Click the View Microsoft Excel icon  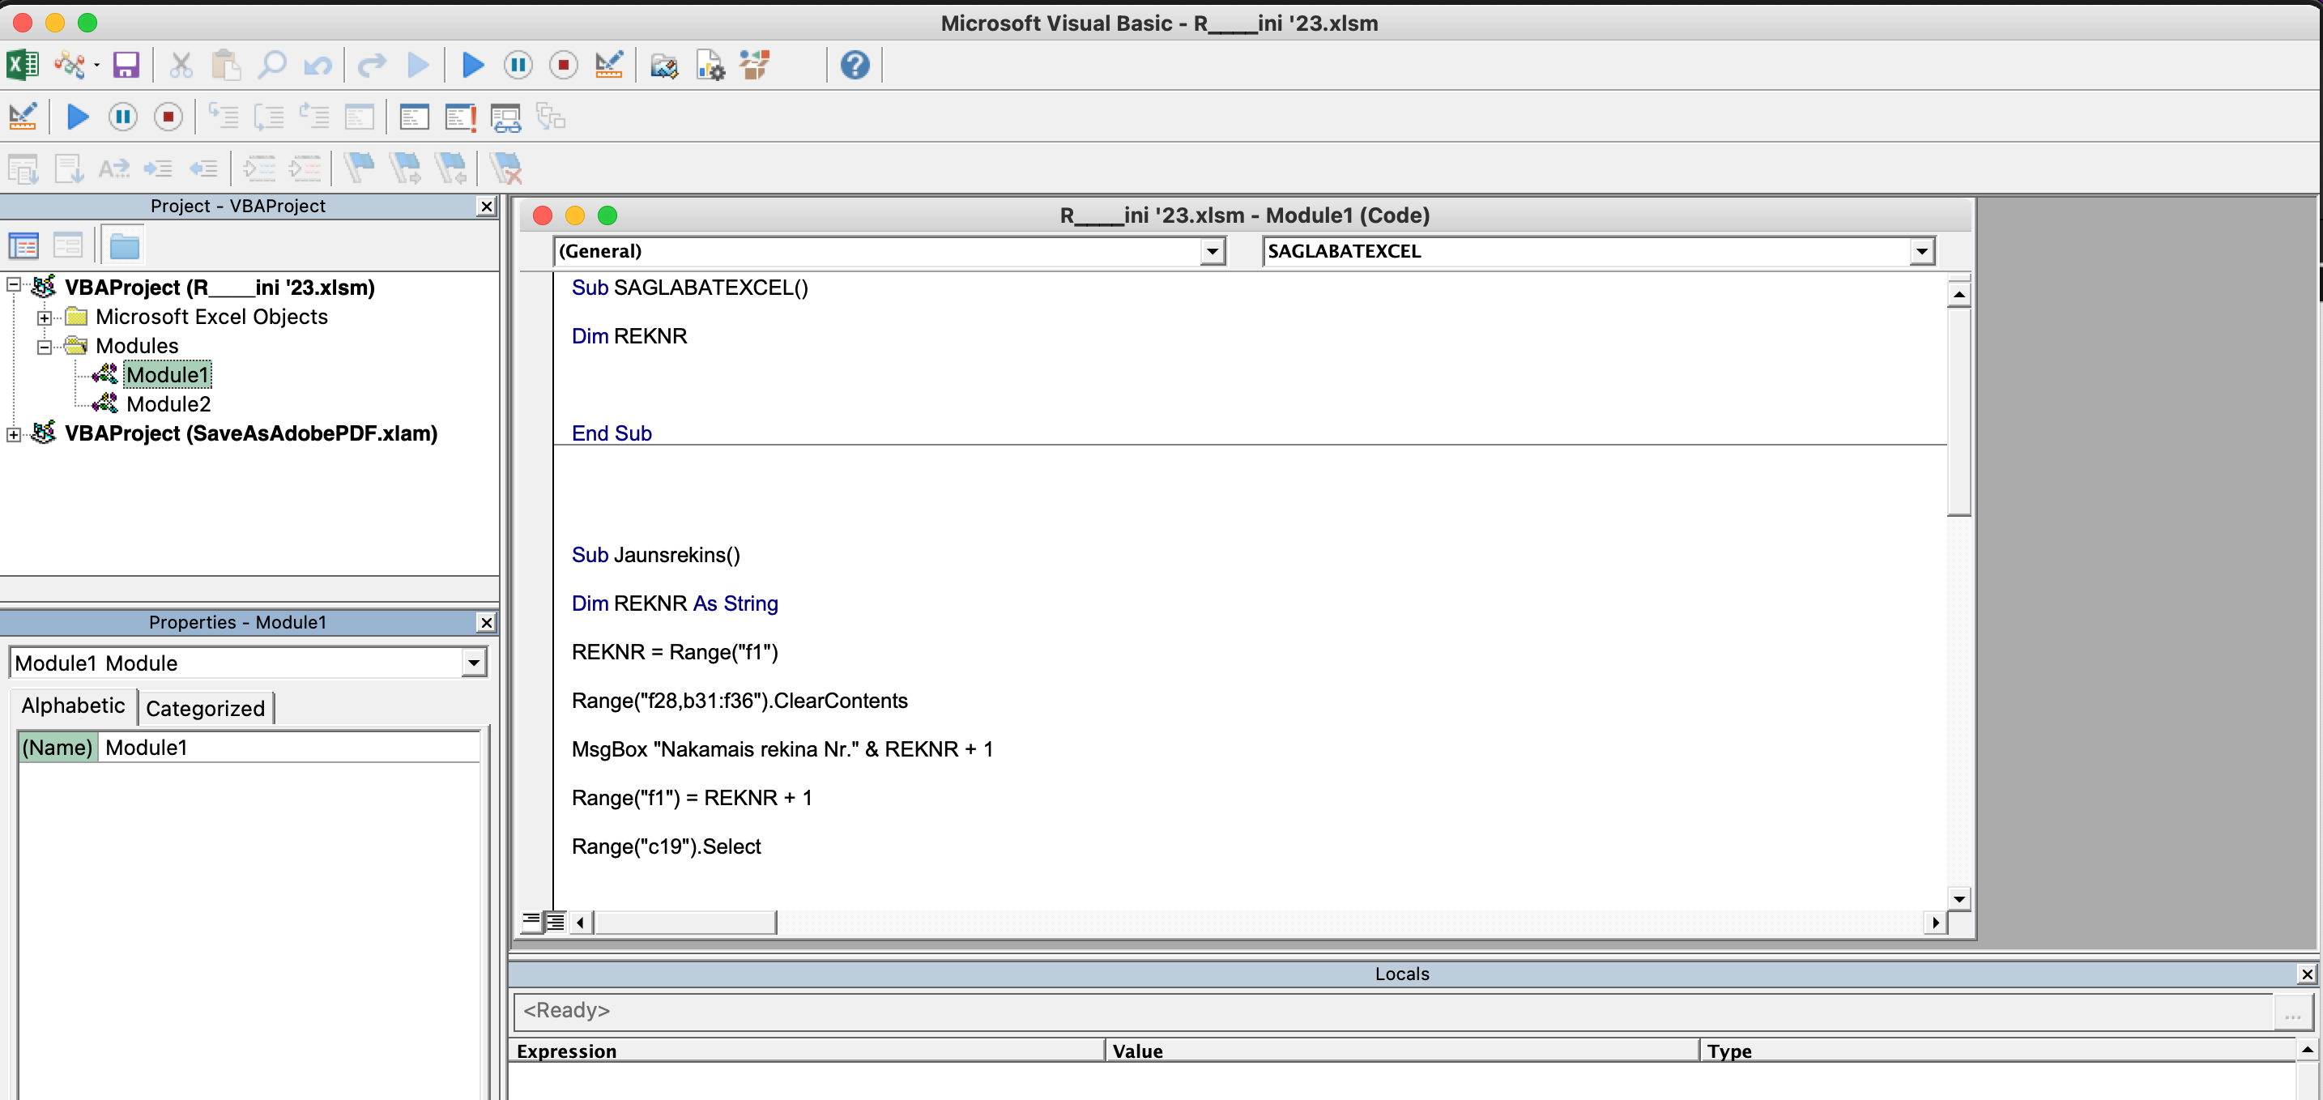23,64
